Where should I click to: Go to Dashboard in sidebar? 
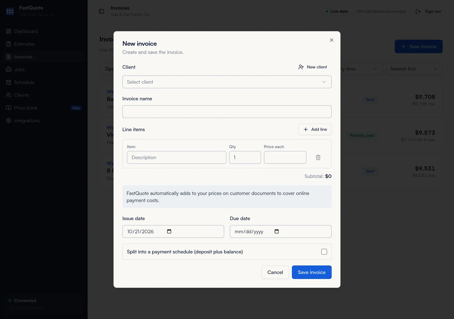[44, 31]
